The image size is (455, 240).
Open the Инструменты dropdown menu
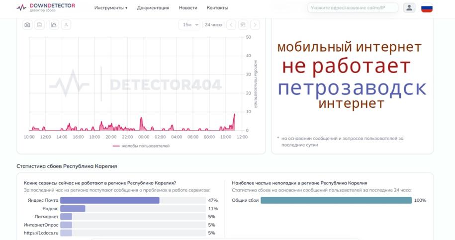[x=111, y=8]
